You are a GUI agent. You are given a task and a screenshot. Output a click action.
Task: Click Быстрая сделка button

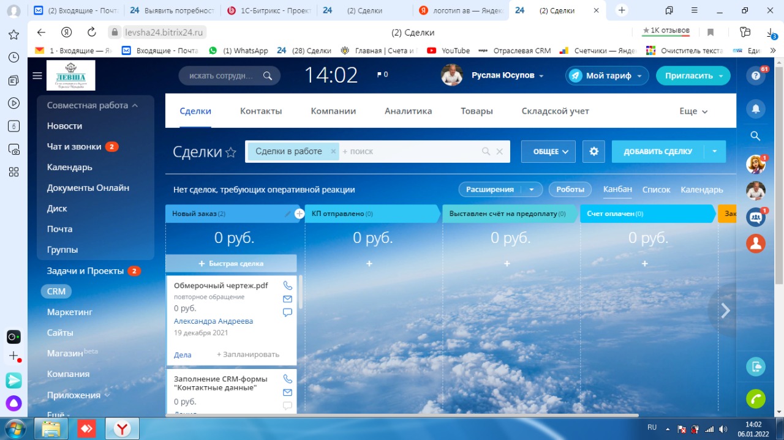click(231, 263)
